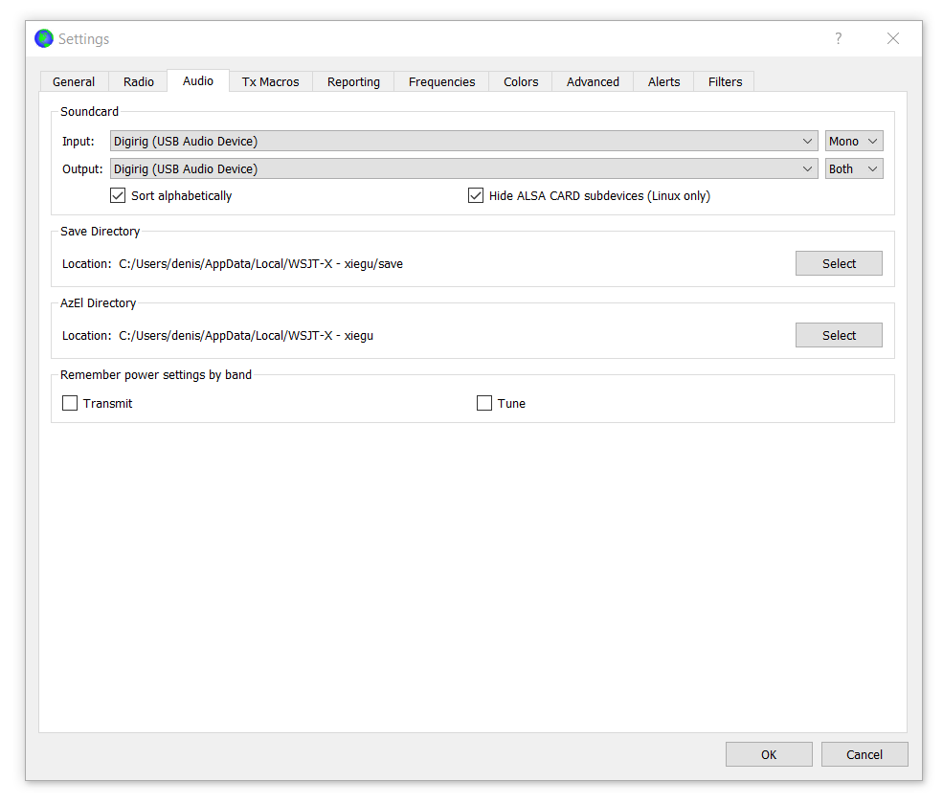This screenshot has height=804, width=943.
Task: Switch to the General tab
Action: [74, 81]
